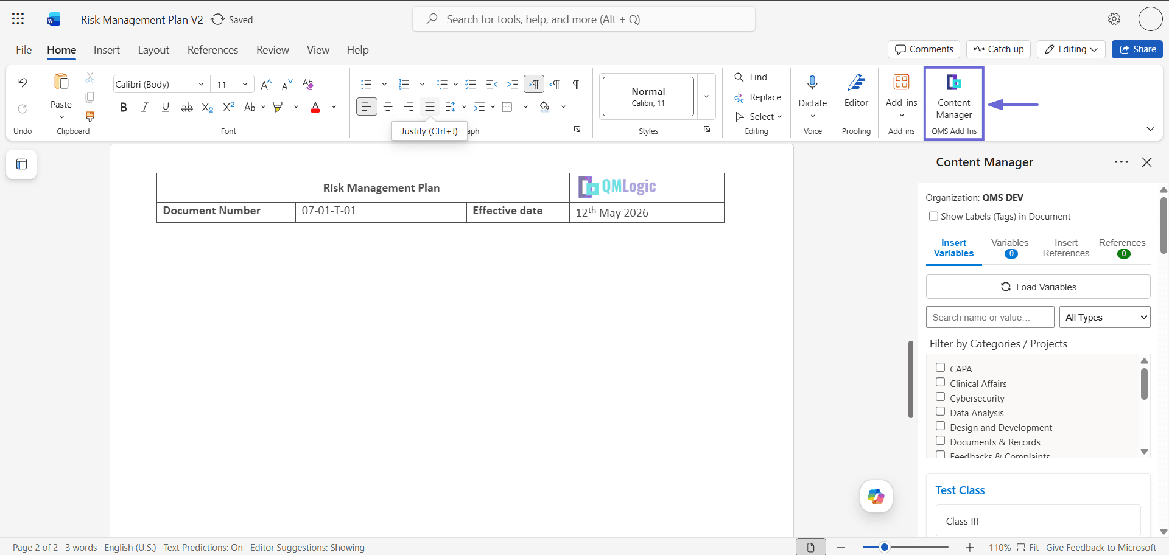Viewport: 1169px width, 555px height.
Task: Check the Cybersecurity category
Action: tap(941, 397)
